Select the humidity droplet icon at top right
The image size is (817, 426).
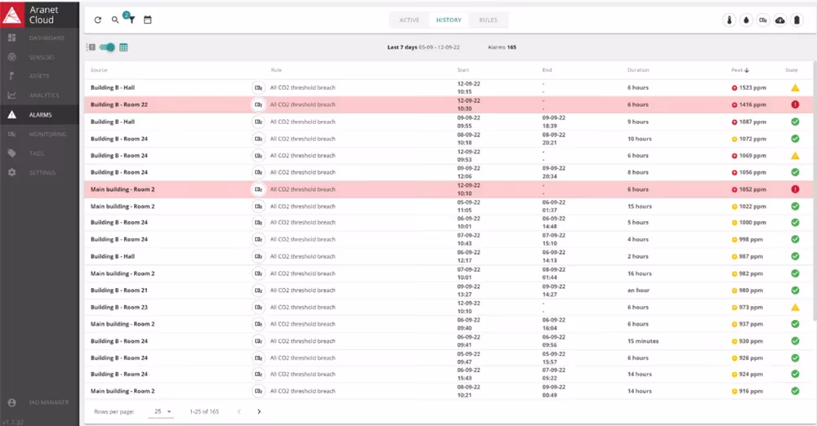pyautogui.click(x=746, y=20)
